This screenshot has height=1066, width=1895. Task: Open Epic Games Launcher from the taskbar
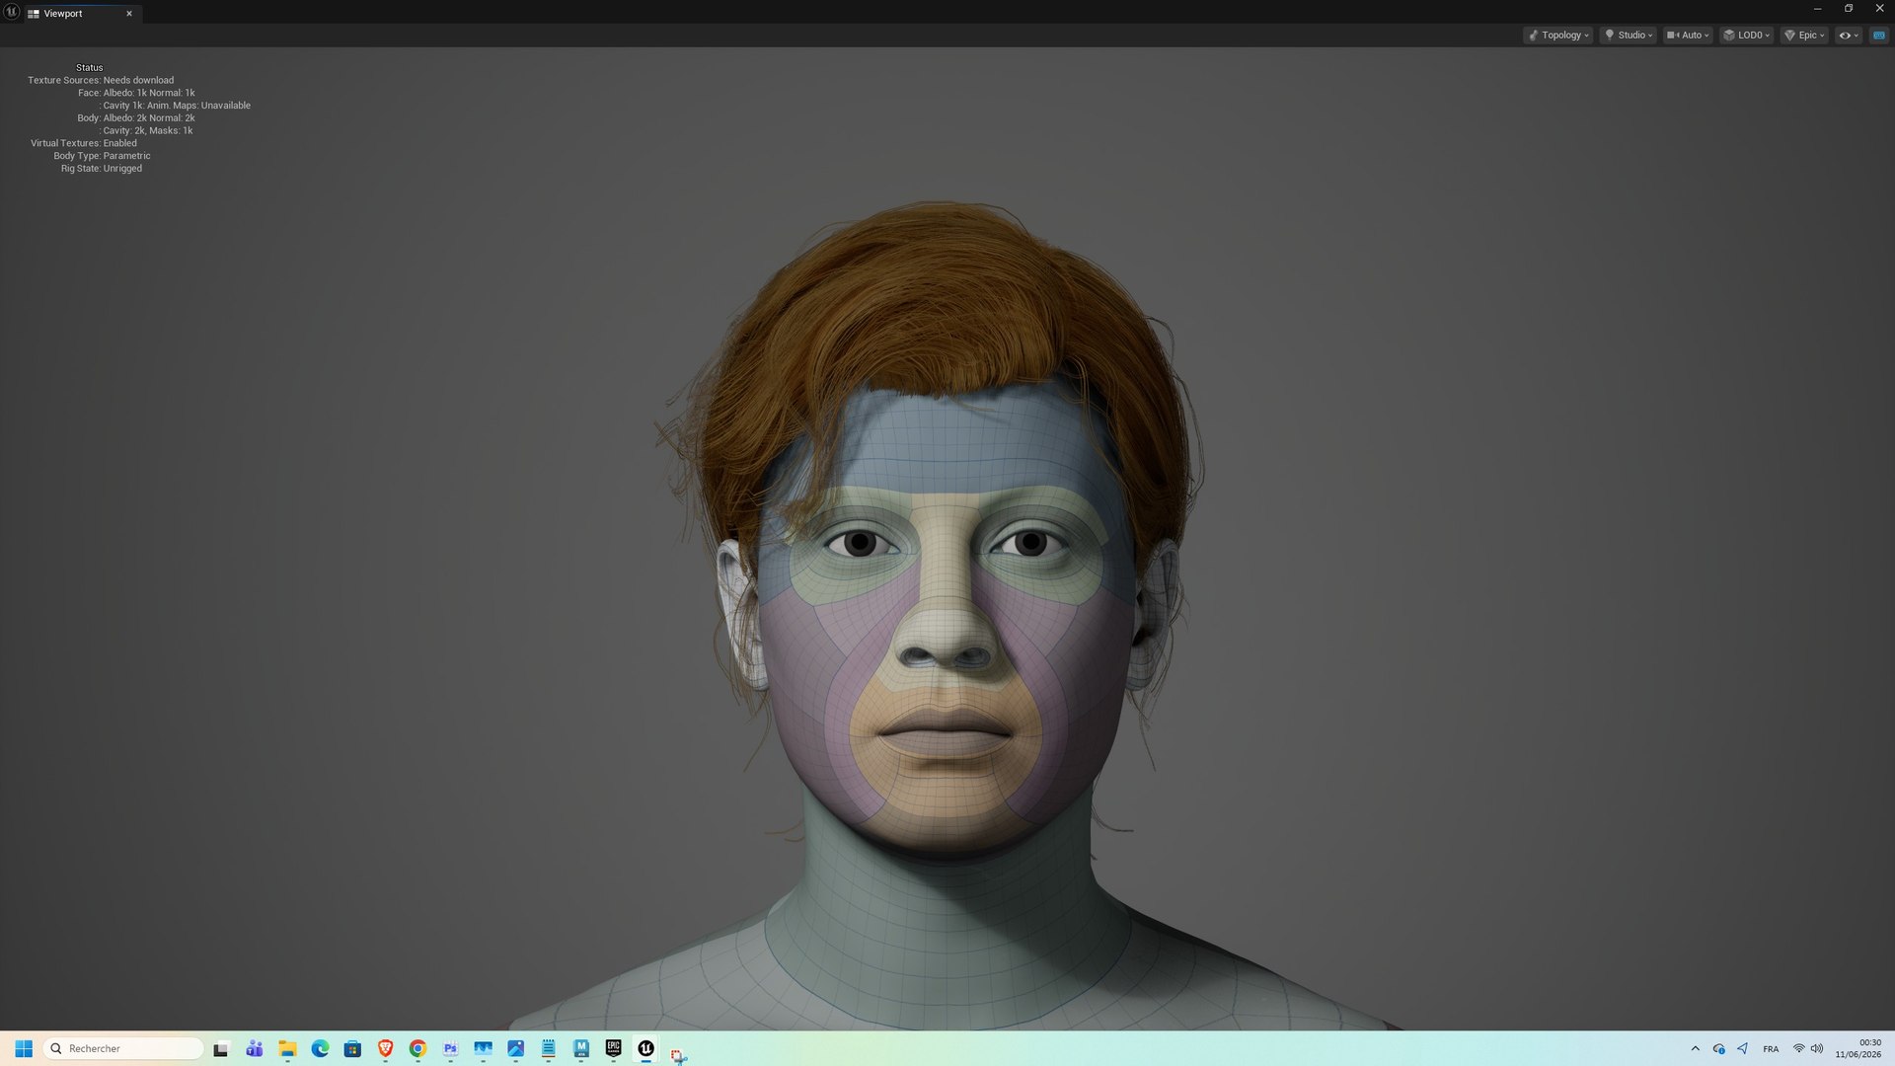coord(613,1048)
